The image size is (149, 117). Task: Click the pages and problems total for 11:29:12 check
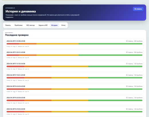(x=134, y=52)
